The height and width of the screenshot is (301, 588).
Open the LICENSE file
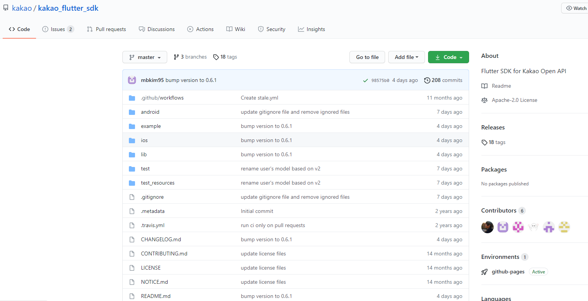click(151, 268)
